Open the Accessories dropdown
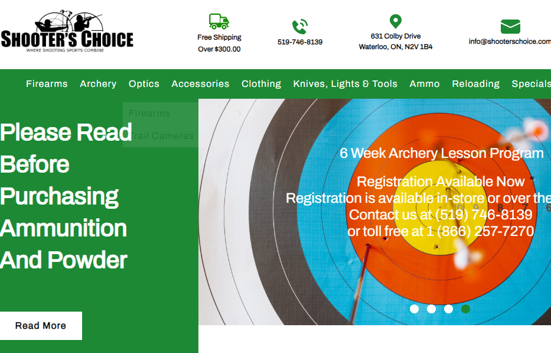Viewport: 551px width, 353px height. click(200, 84)
